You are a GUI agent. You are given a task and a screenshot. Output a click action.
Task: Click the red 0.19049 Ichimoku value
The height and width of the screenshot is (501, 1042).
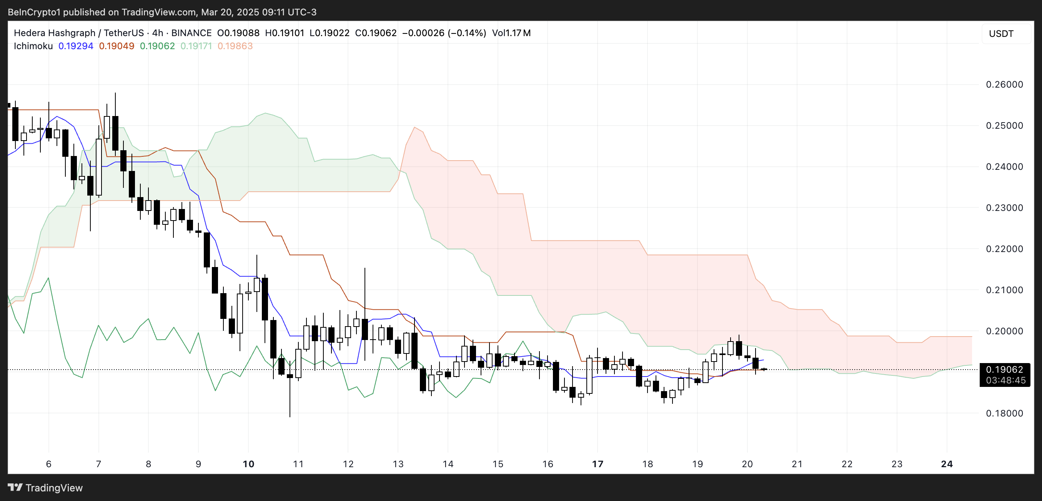pos(117,46)
